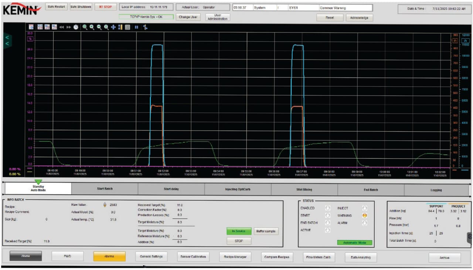This screenshot has width=473, height=270.
Task: Click the clock time-range icon in chart toolbar
Action: [x=76, y=27]
